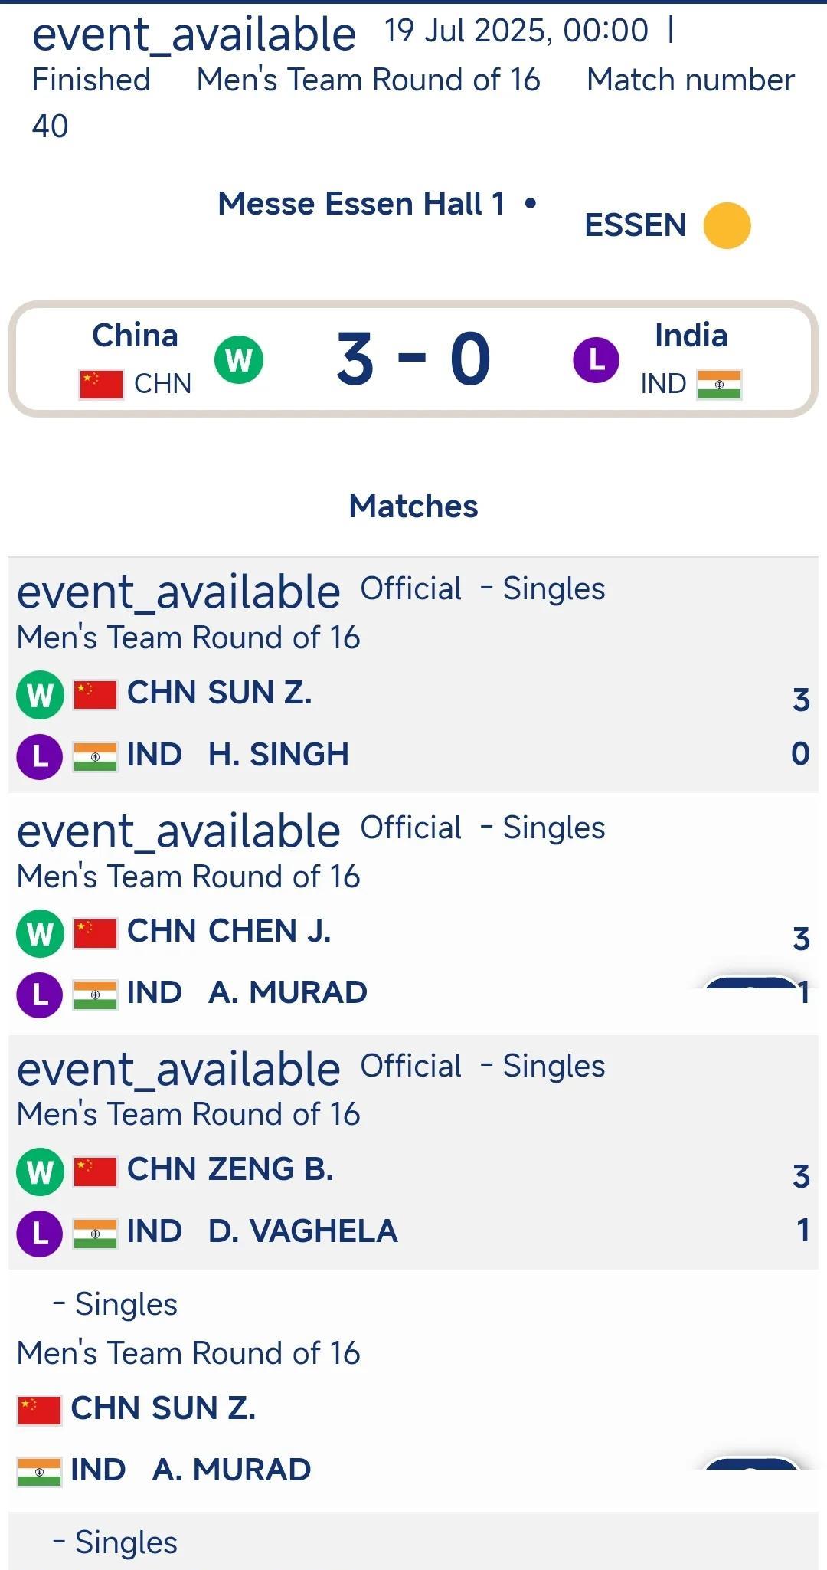827x1570 pixels.
Task: Select the ESSEN location label
Action: pyautogui.click(x=635, y=225)
